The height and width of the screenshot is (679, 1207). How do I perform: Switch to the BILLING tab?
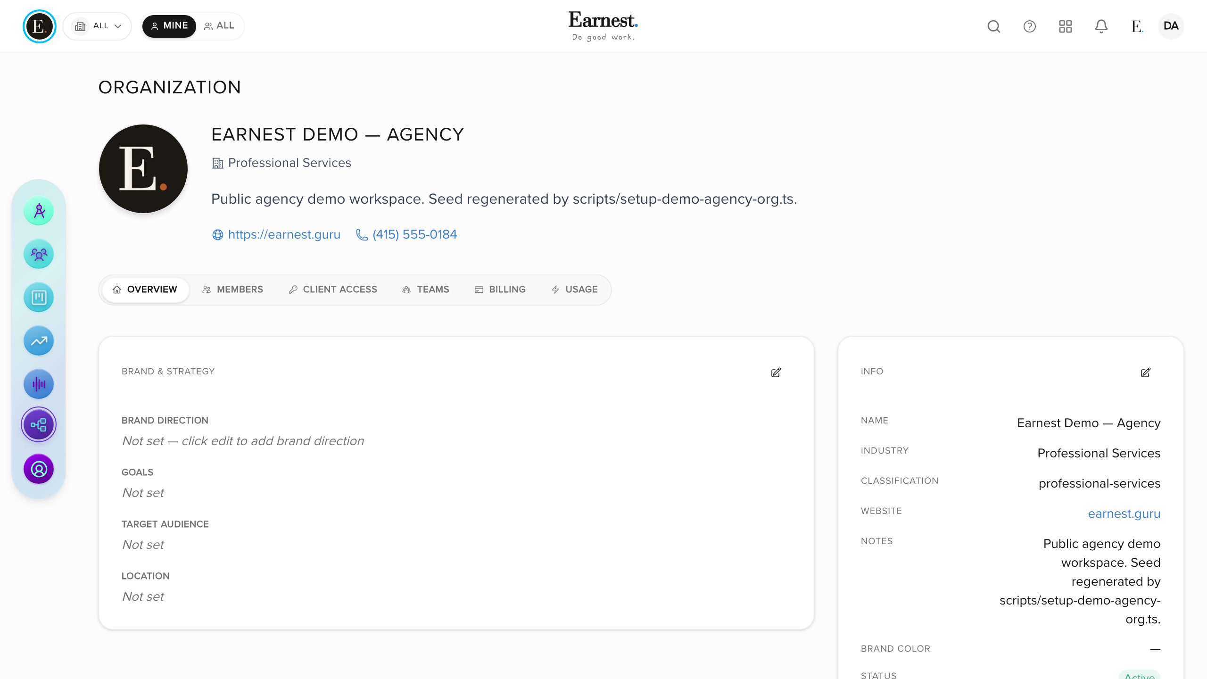coord(500,290)
